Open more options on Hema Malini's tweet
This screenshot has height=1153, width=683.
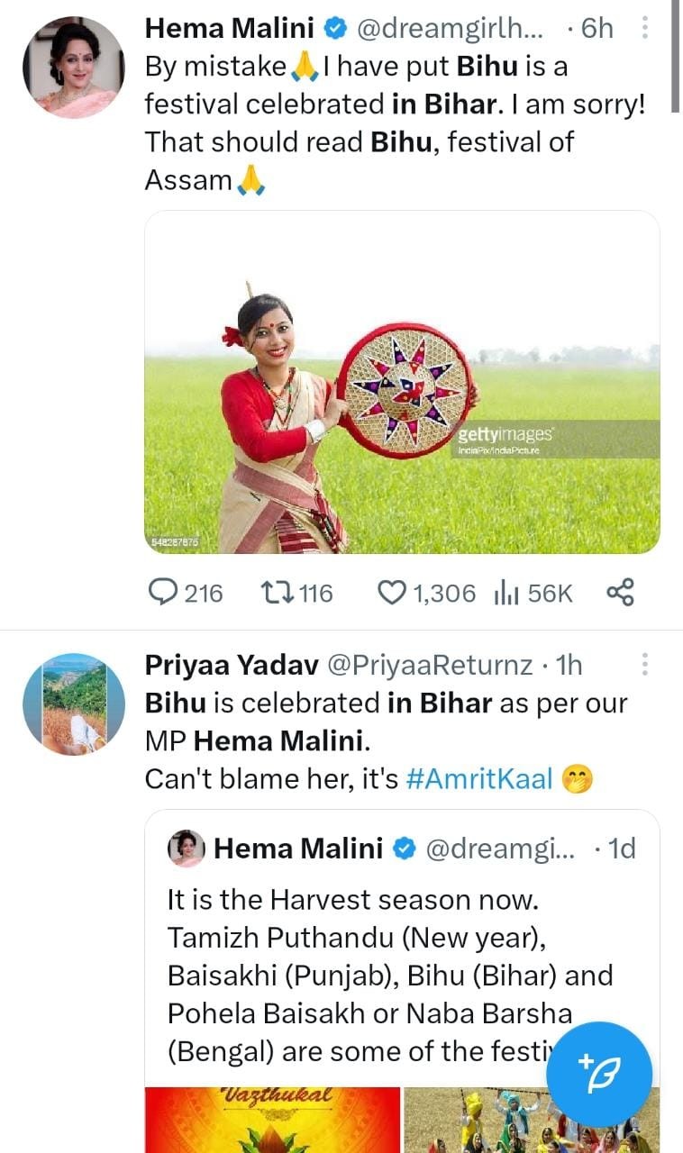click(645, 28)
